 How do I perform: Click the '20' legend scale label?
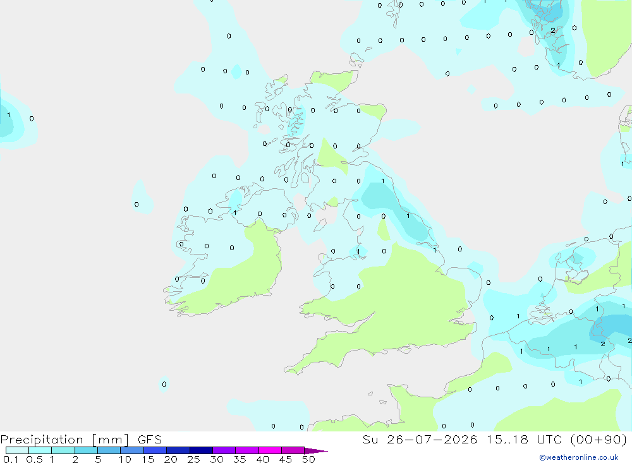pyautogui.click(x=171, y=459)
